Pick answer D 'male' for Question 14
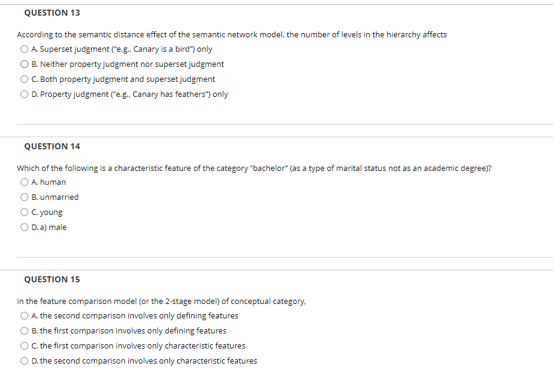This screenshot has width=553, height=378. click(x=24, y=227)
